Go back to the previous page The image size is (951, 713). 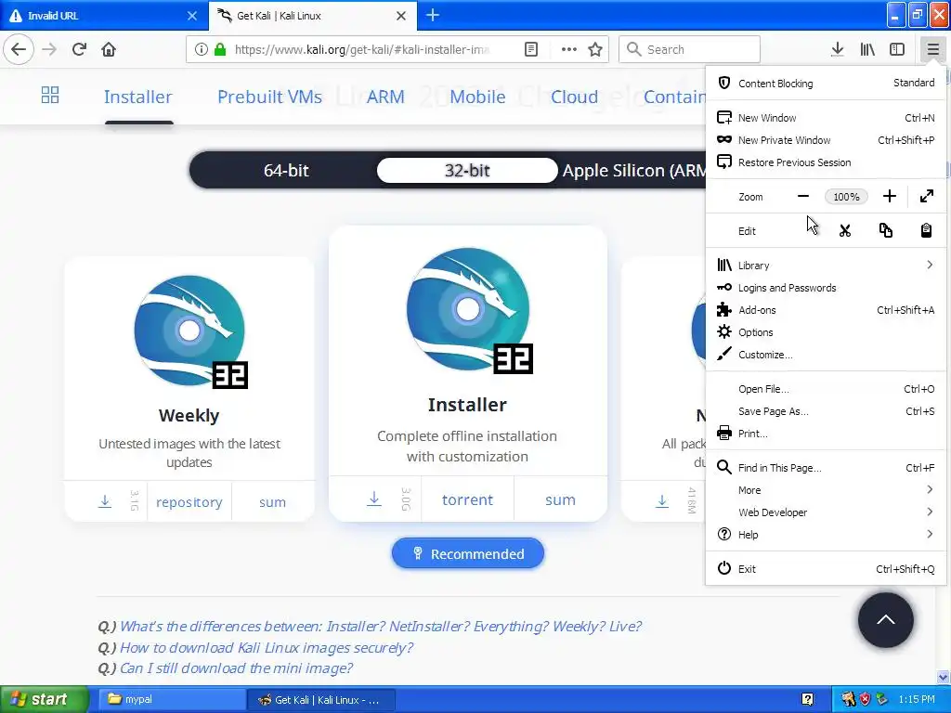19,49
